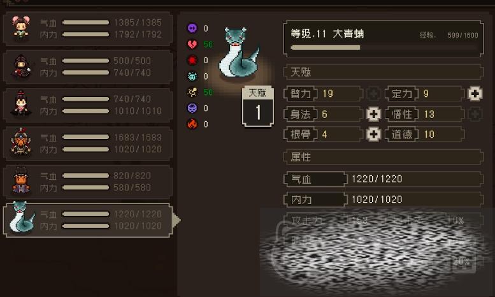The height and width of the screenshot is (297, 495).
Task: Open the 天赋 talent points box
Action: click(x=257, y=106)
